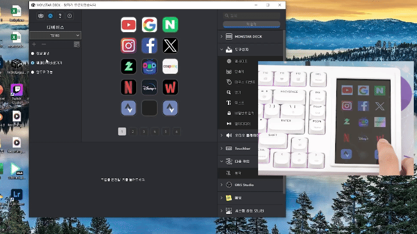417x234 pixels.
Task: Open the TS183 device dropdown
Action: point(55,35)
